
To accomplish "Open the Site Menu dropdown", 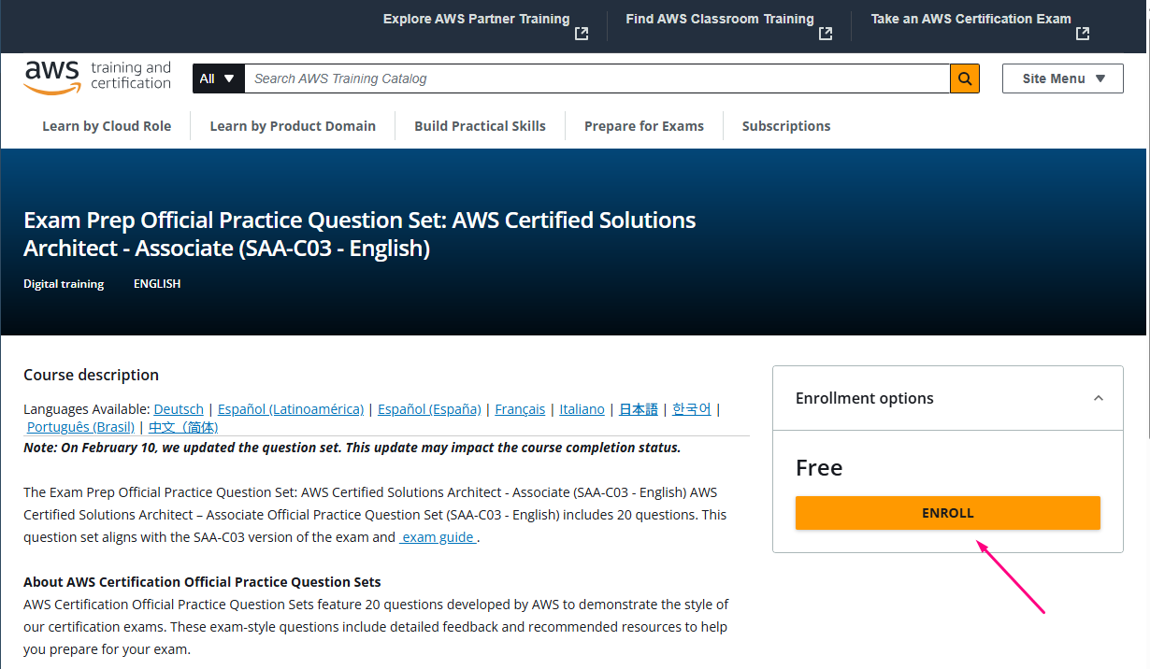I will (1063, 78).
